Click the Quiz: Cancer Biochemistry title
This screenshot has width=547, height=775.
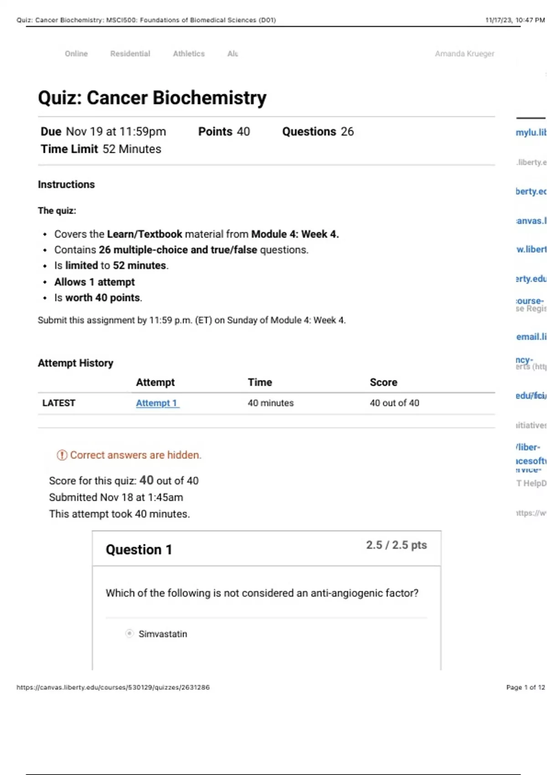[152, 98]
